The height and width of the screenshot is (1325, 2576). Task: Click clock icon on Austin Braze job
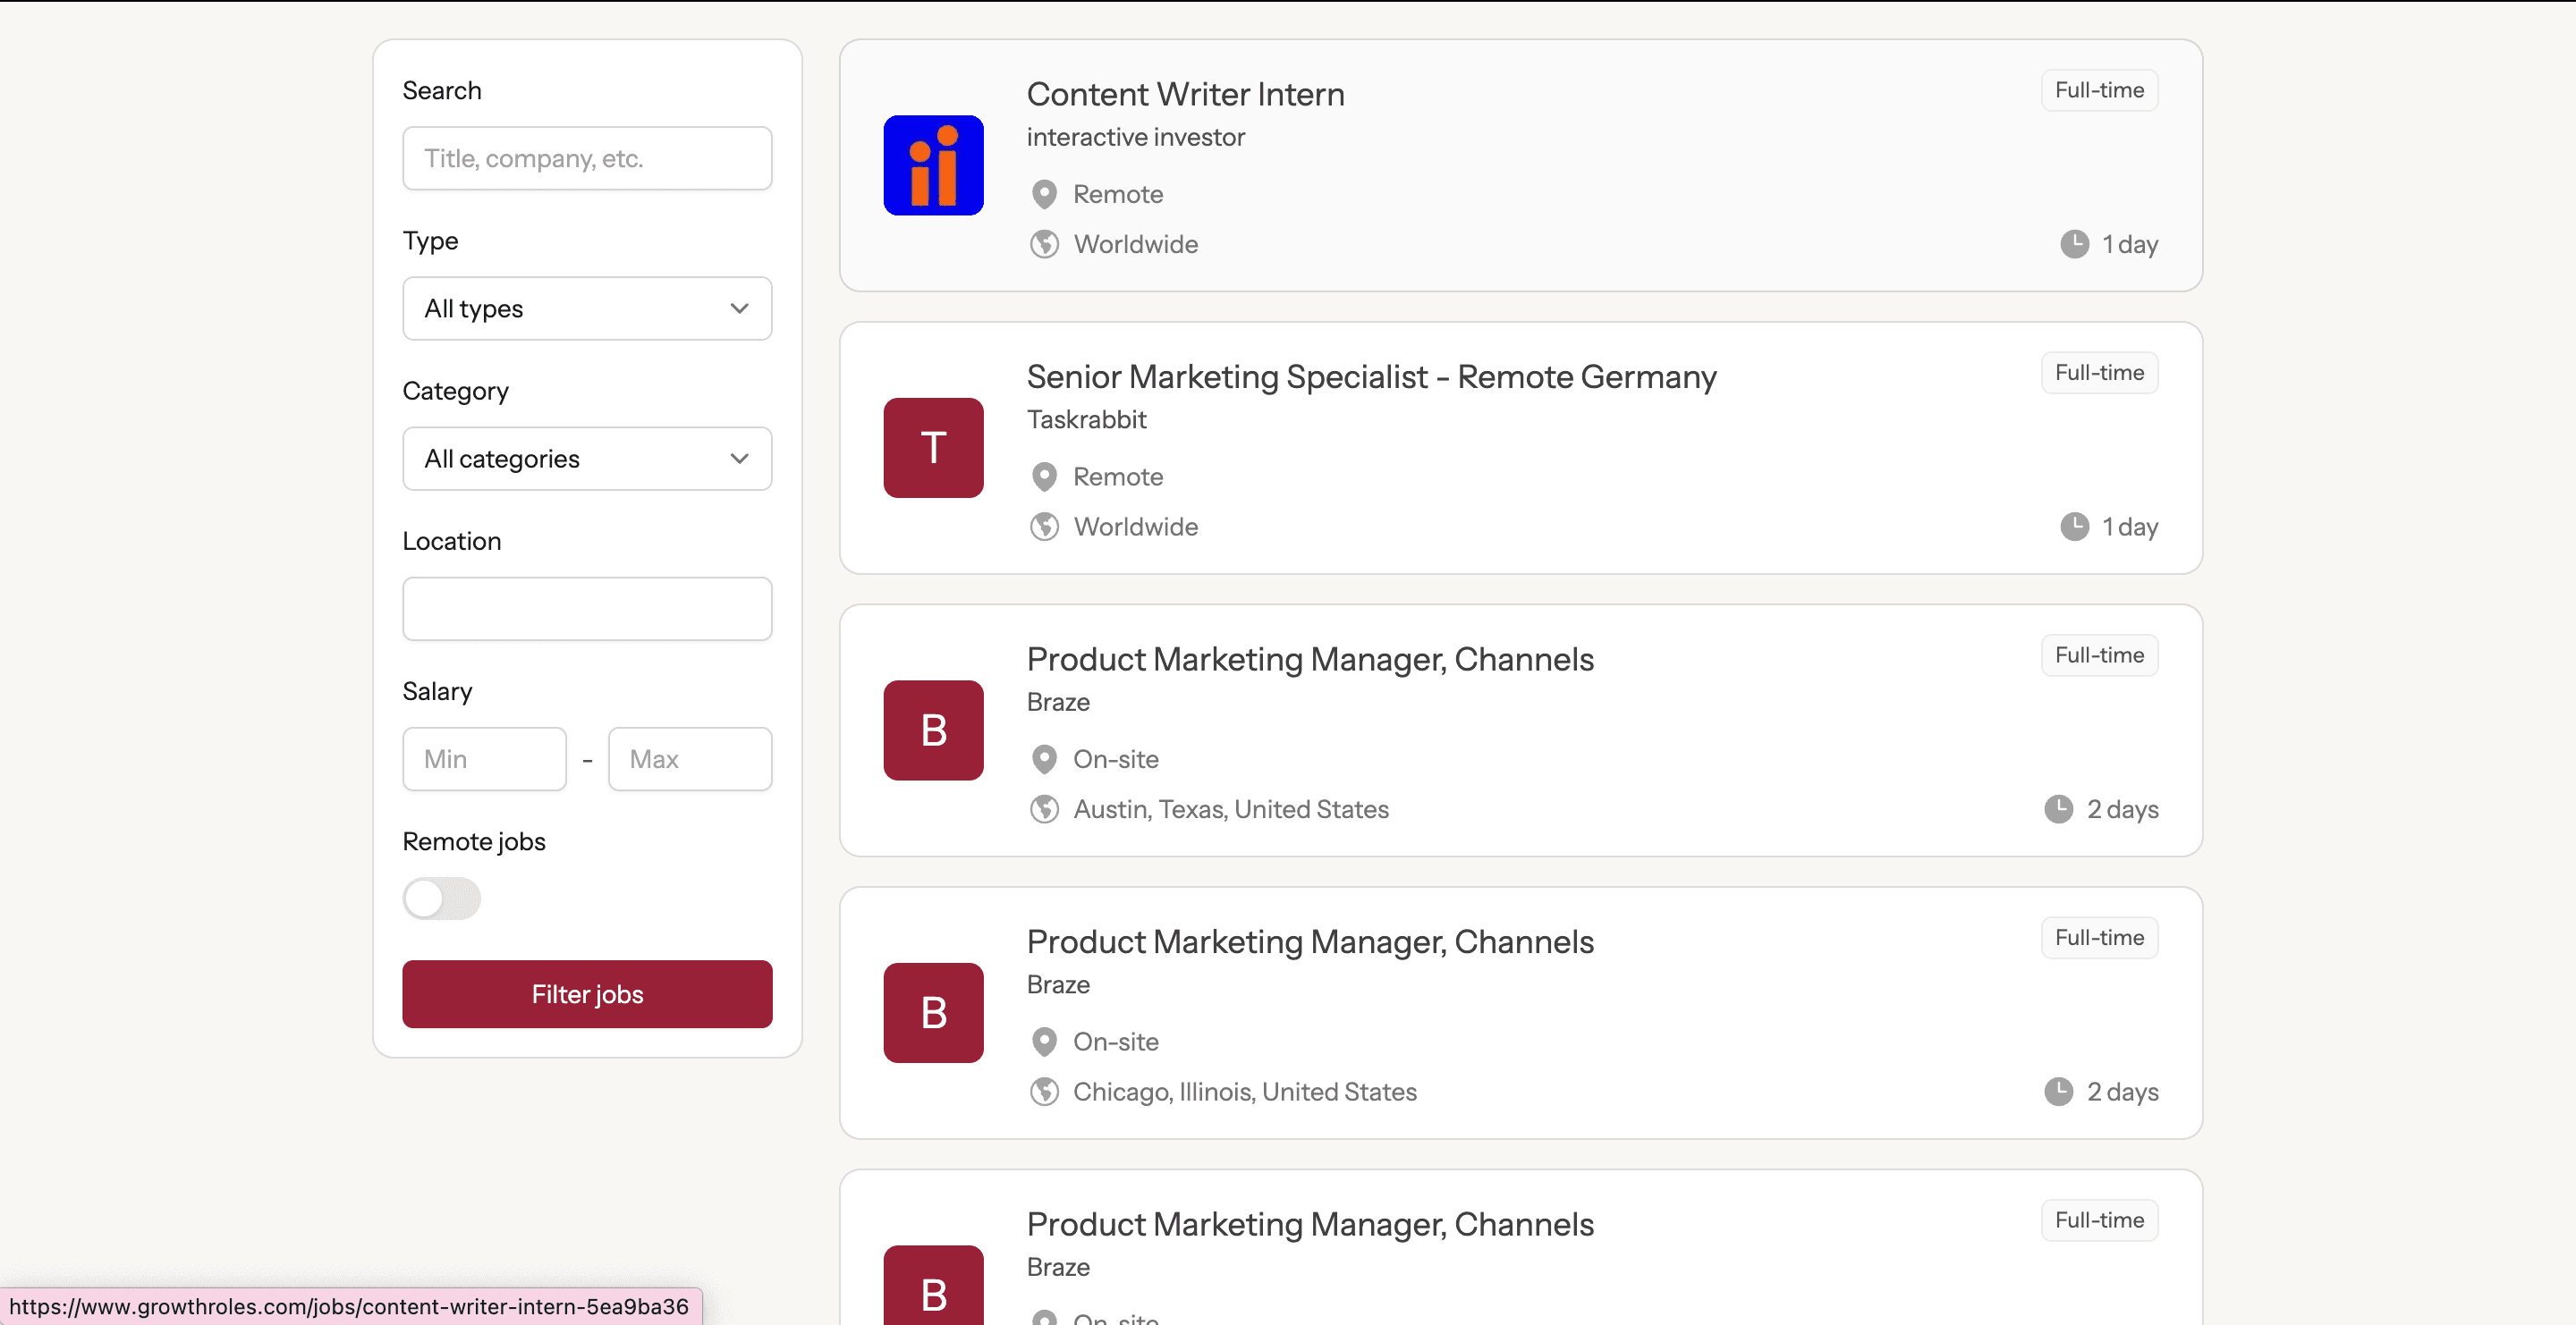[2059, 809]
